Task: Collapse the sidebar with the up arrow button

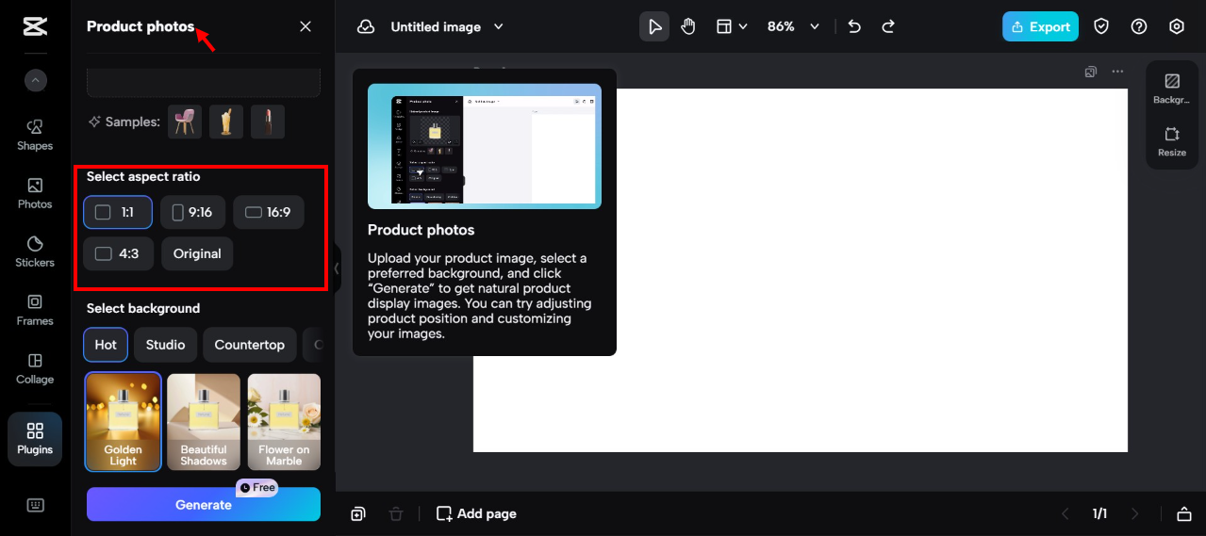Action: pyautogui.click(x=36, y=81)
